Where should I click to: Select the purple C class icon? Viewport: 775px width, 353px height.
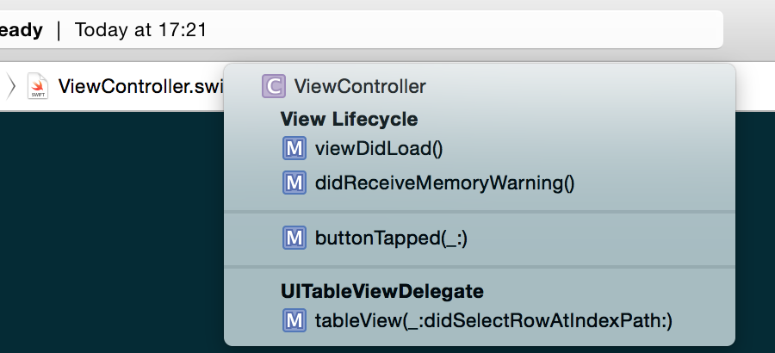[x=273, y=86]
